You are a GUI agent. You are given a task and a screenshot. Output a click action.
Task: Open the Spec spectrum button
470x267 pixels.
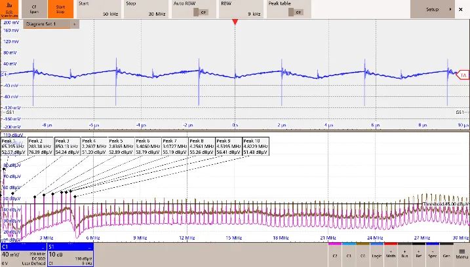pos(433,255)
